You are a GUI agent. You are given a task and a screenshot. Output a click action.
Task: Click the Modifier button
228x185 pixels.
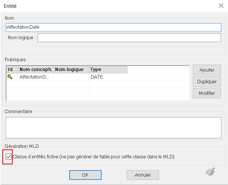tap(207, 93)
